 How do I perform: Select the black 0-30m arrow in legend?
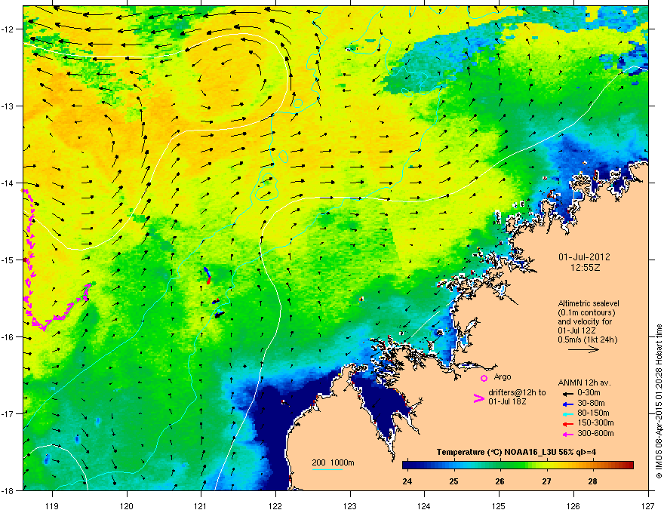[x=567, y=393]
